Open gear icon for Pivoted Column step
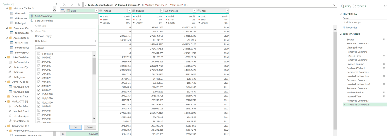 tap(384, 64)
